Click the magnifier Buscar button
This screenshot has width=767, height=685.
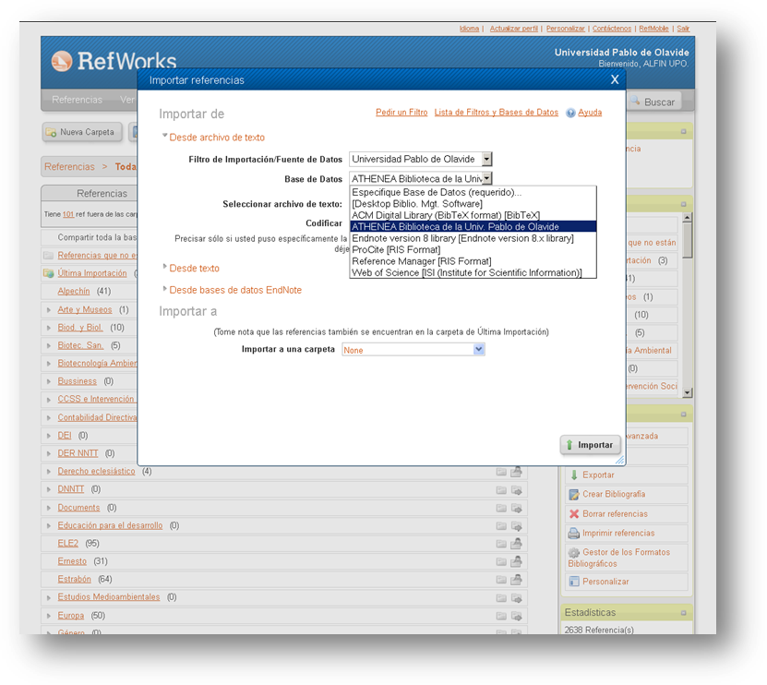coord(654,102)
